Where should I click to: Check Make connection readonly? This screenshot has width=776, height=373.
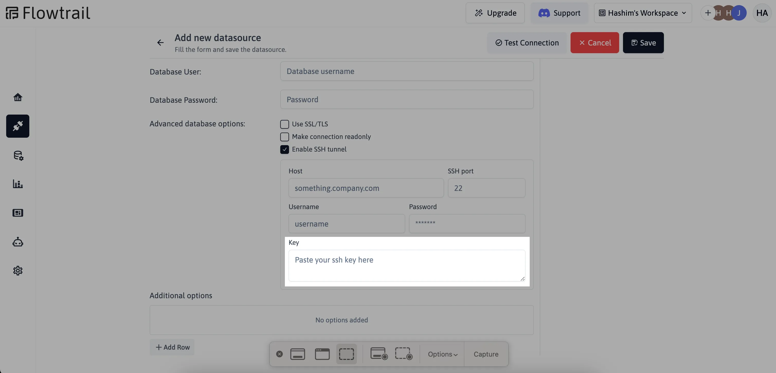(x=284, y=137)
